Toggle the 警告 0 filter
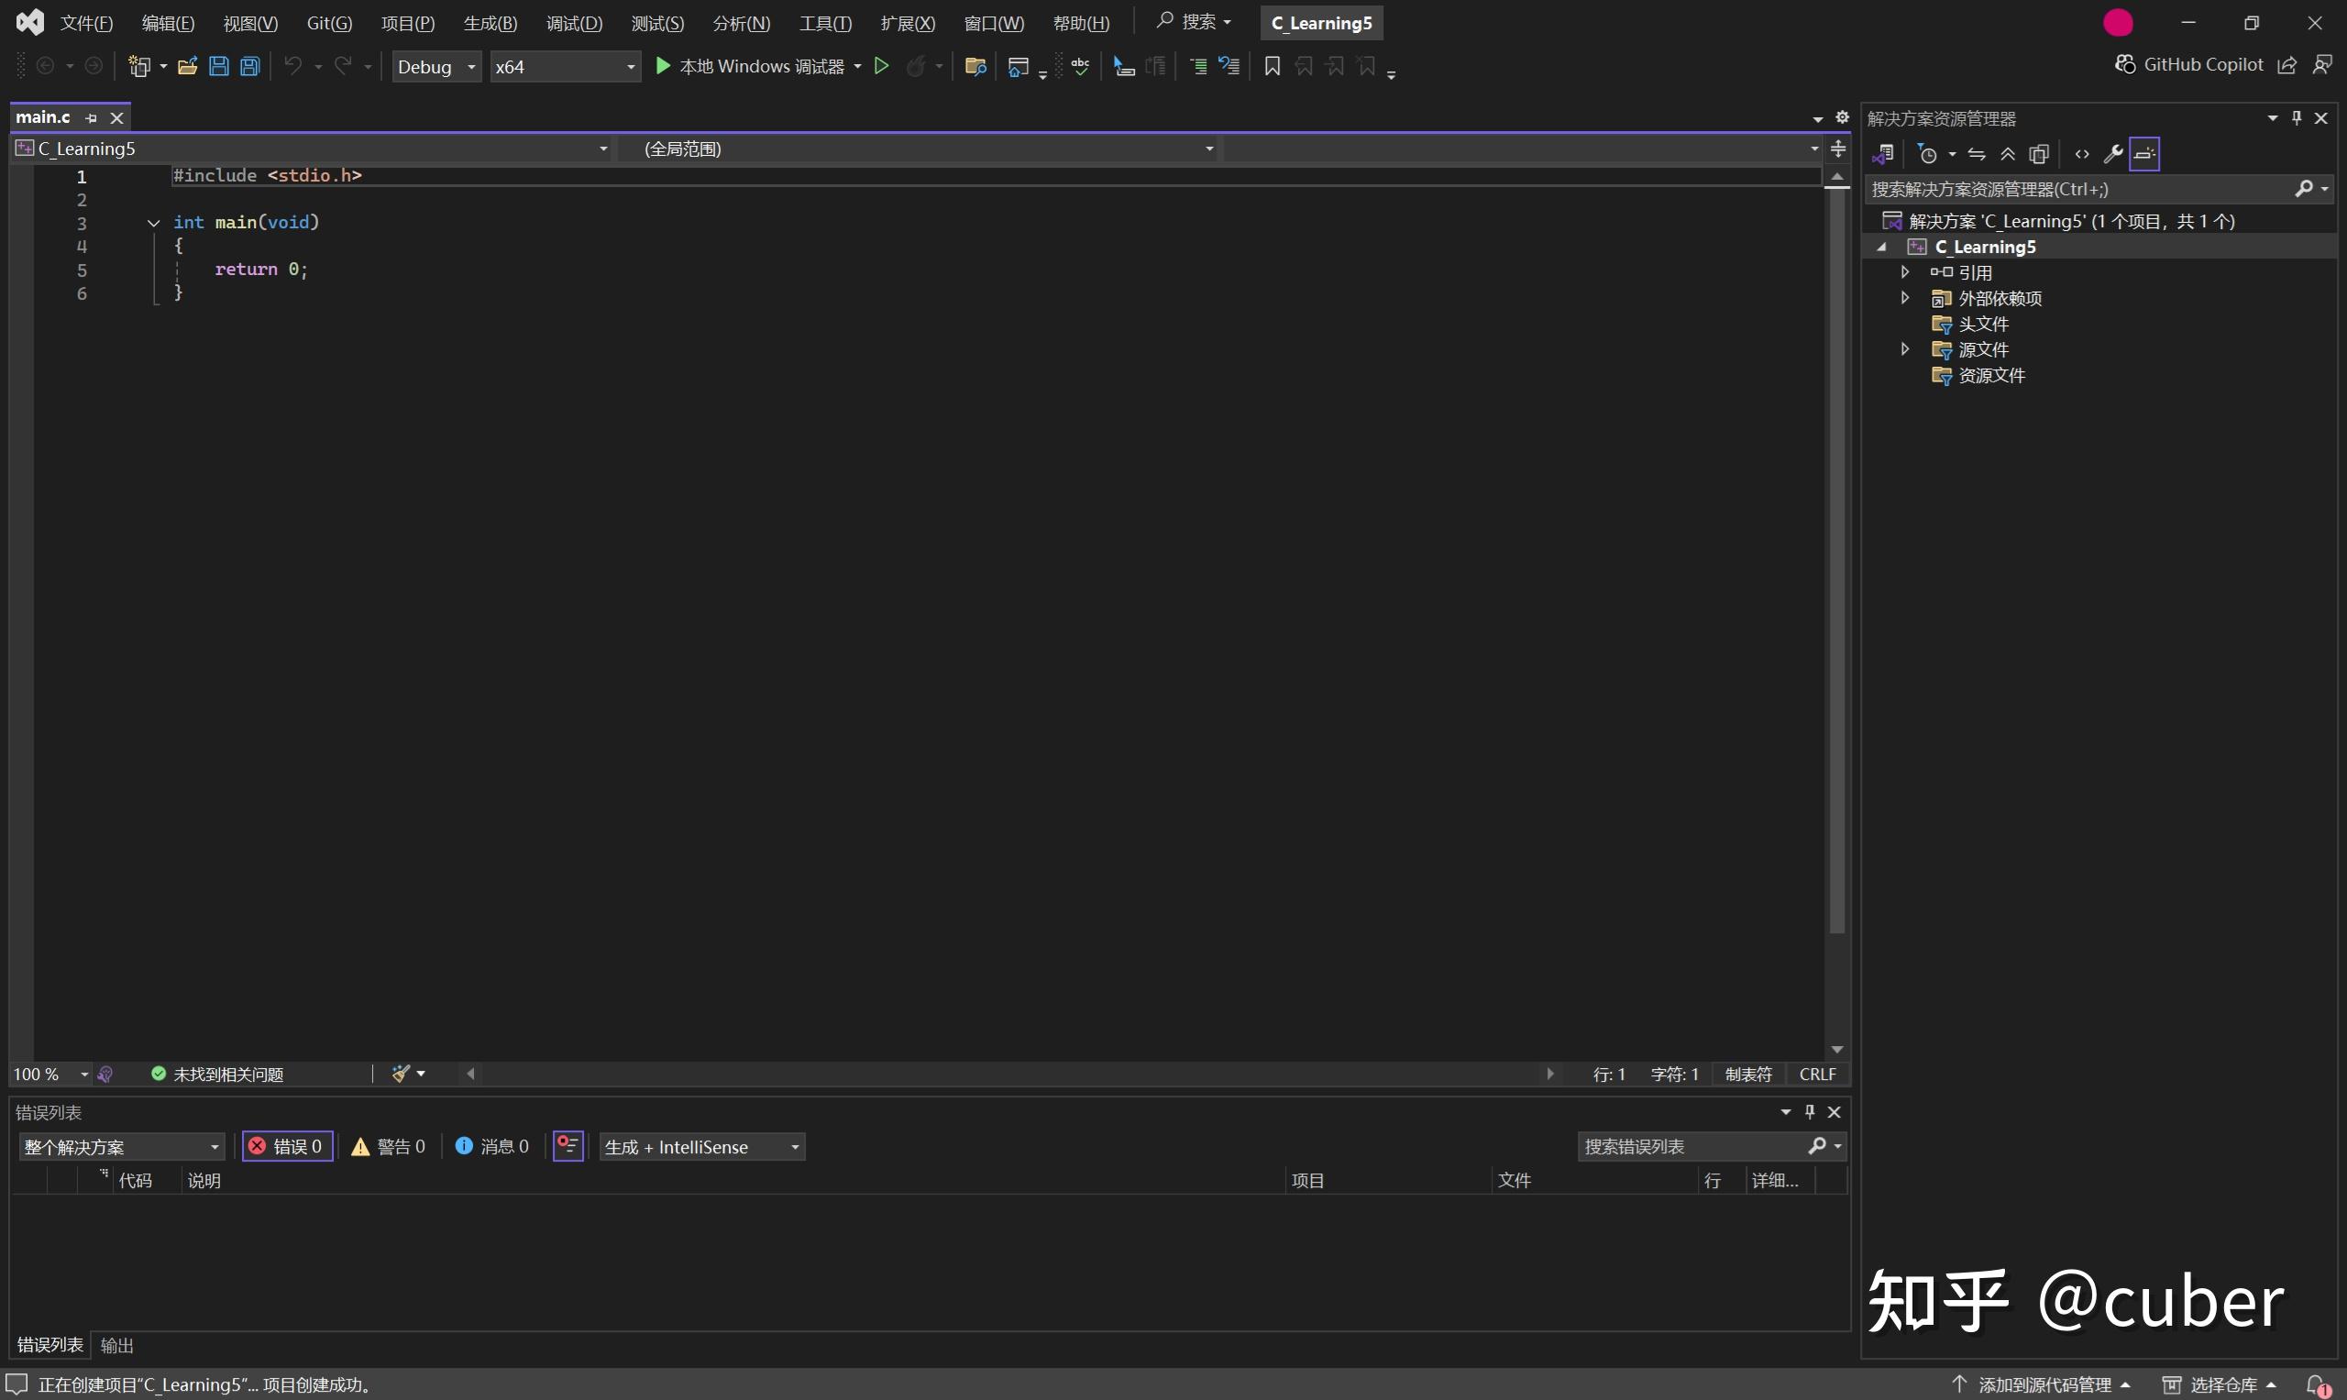2347x1400 pixels. pos(388,1145)
